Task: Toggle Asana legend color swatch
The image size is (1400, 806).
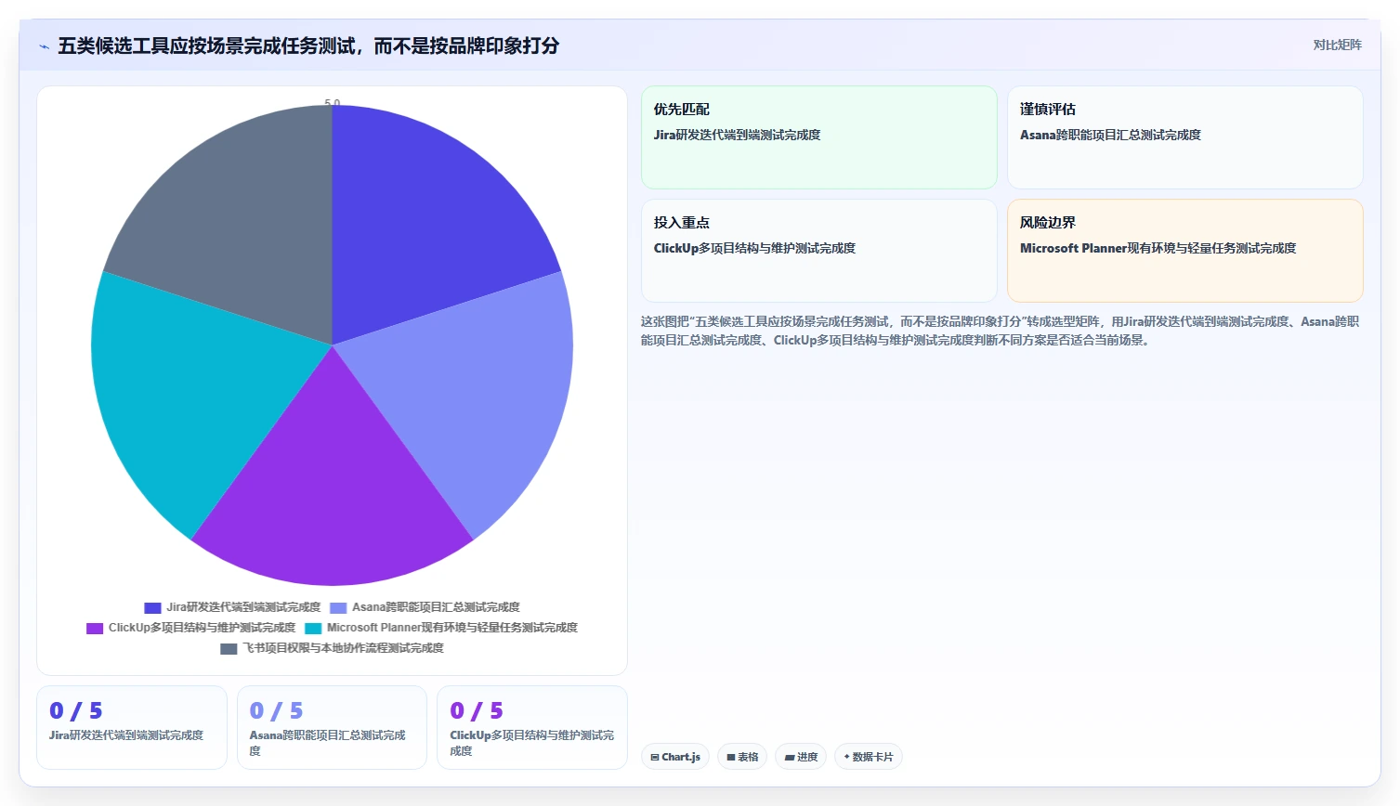Action: [x=338, y=607]
